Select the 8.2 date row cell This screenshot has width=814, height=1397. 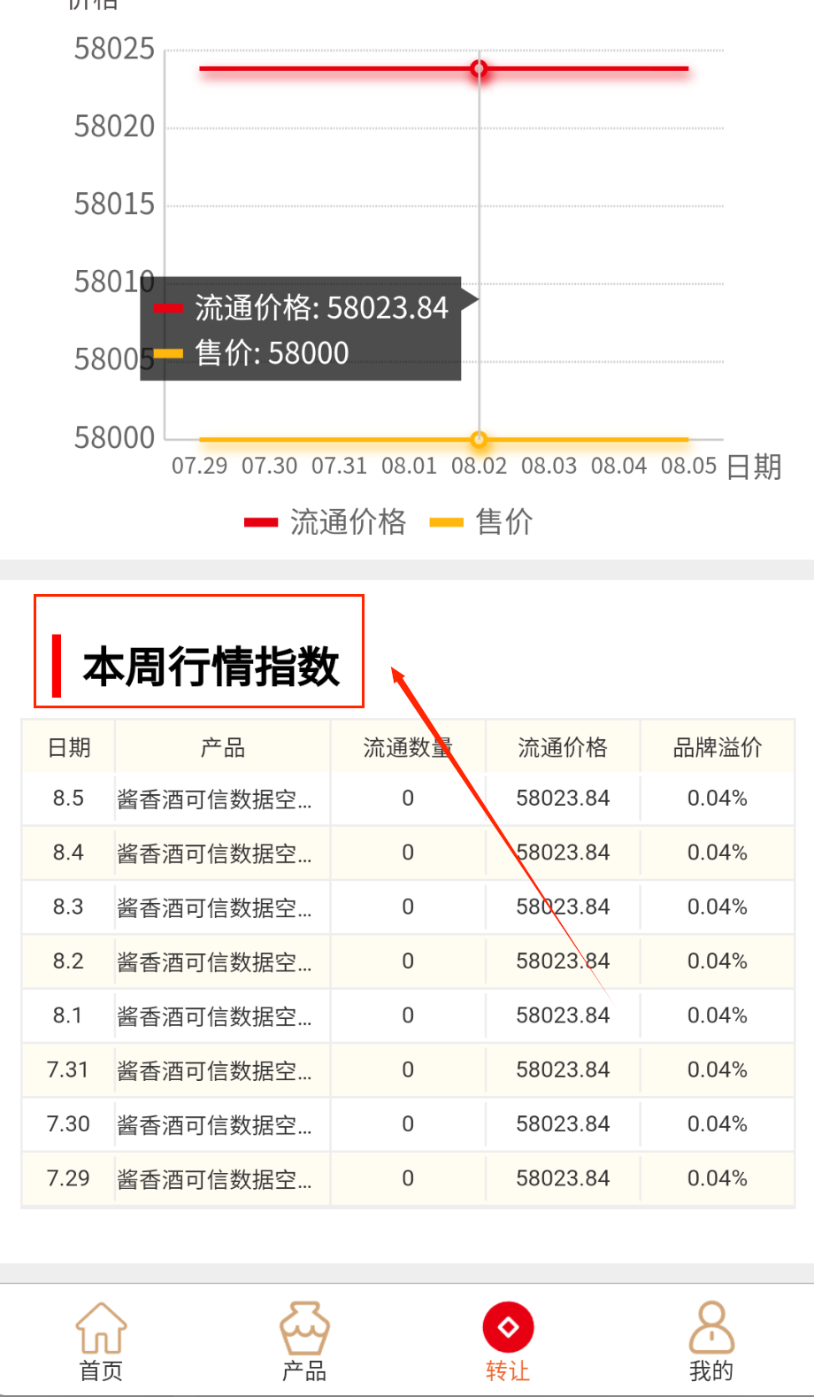(x=68, y=961)
